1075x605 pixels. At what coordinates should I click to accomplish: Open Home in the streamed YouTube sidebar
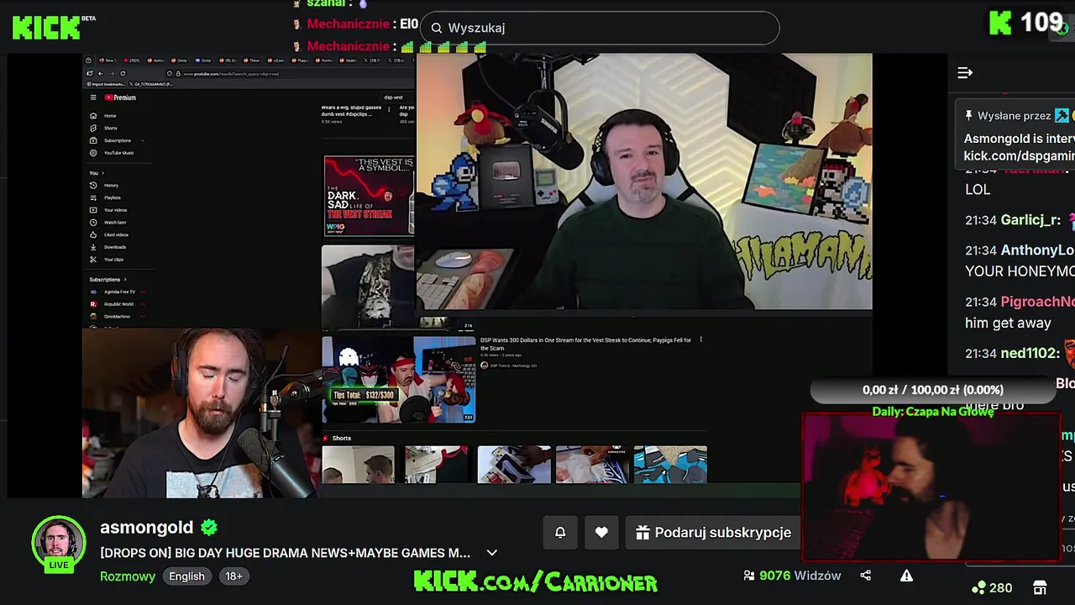click(x=104, y=116)
